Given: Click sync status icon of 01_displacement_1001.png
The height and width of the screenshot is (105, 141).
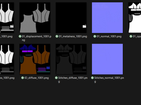Looking at the screenshot, I should point(20,36).
